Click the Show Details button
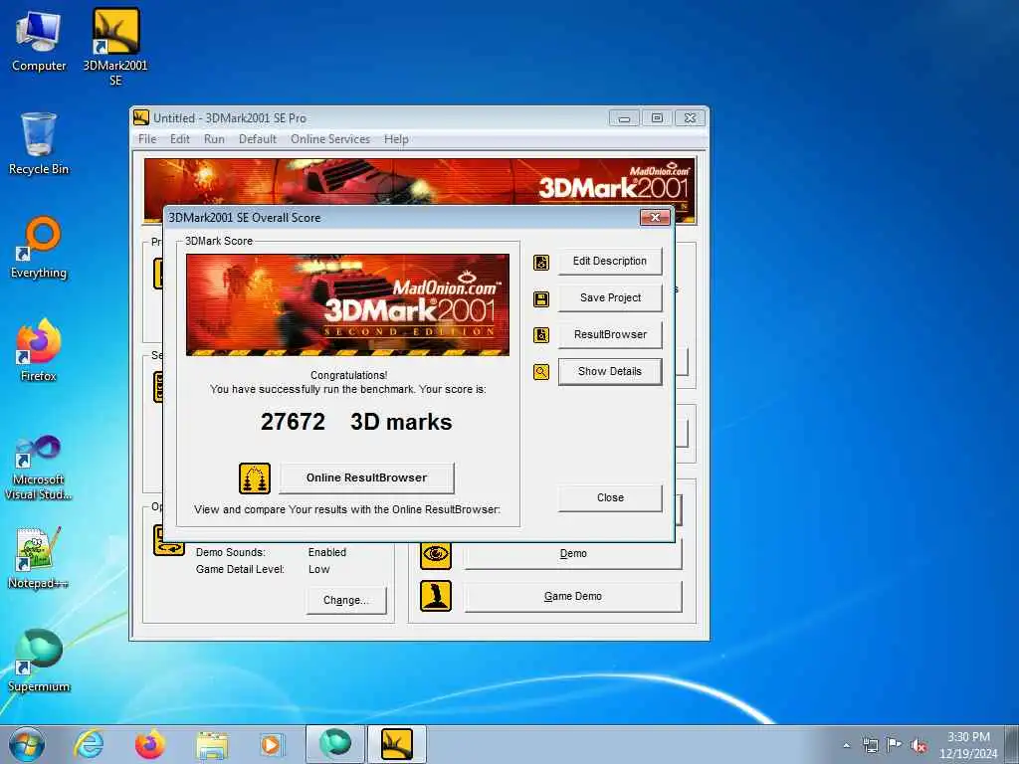 [x=610, y=372]
